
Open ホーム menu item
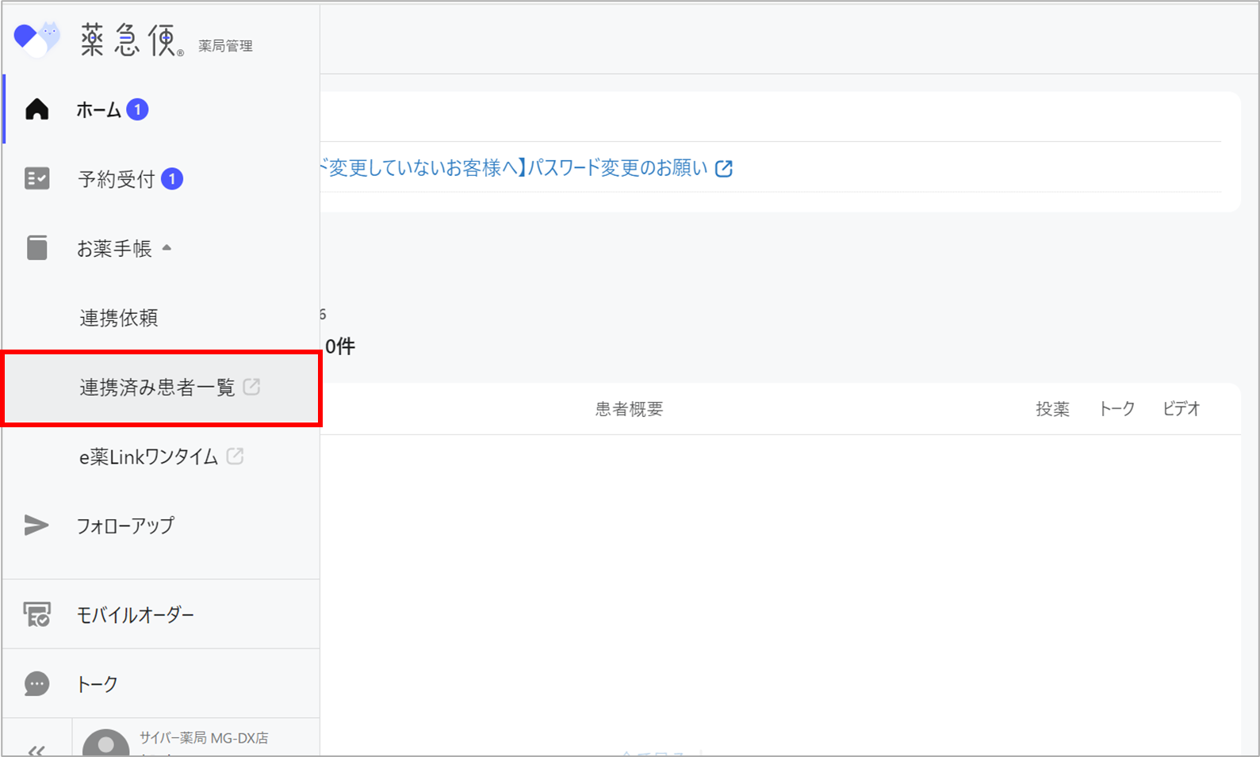coord(98,109)
